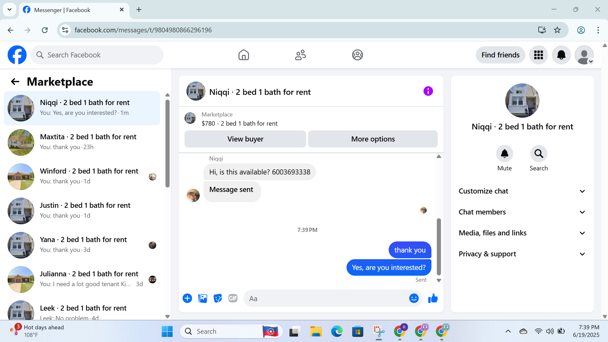Expand the Privacy & support section
The image size is (608, 342).
(522, 254)
